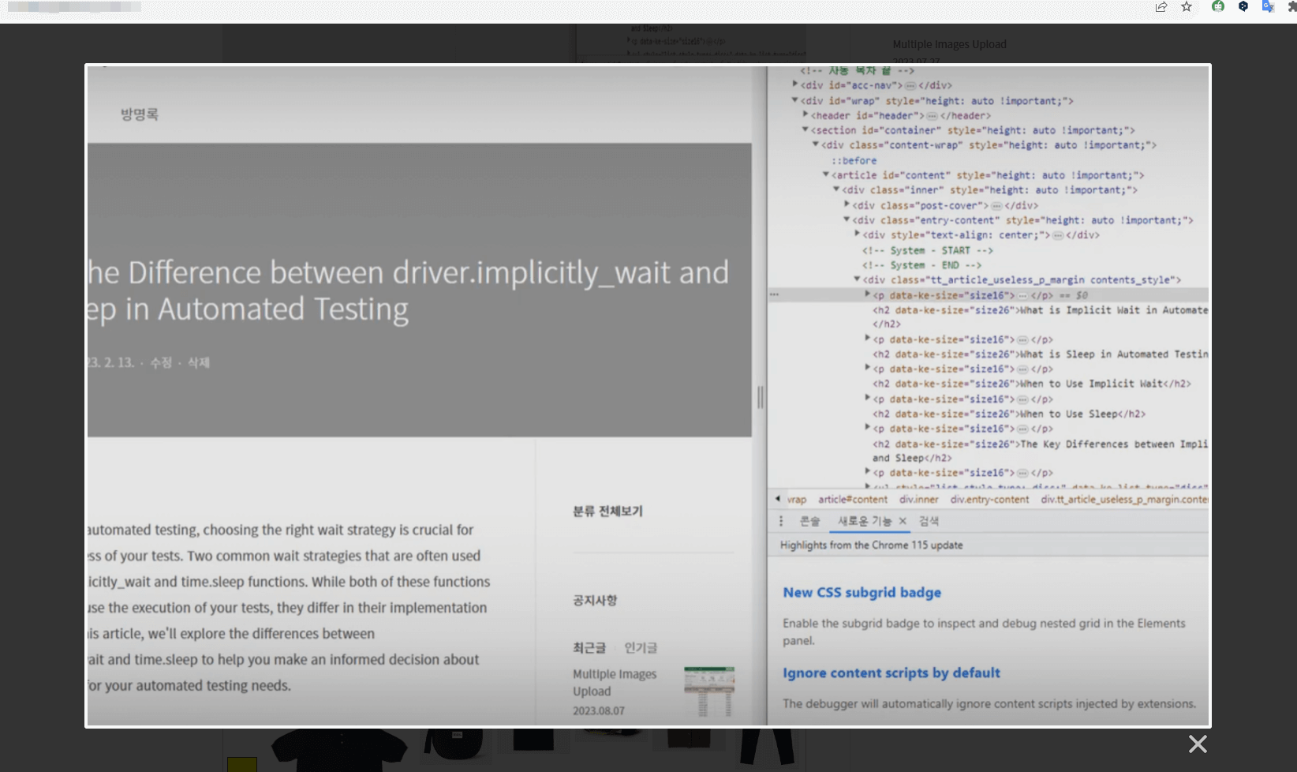The height and width of the screenshot is (772, 1297).
Task: Click the breadcrumb left scroll arrow
Action: pyautogui.click(x=778, y=499)
